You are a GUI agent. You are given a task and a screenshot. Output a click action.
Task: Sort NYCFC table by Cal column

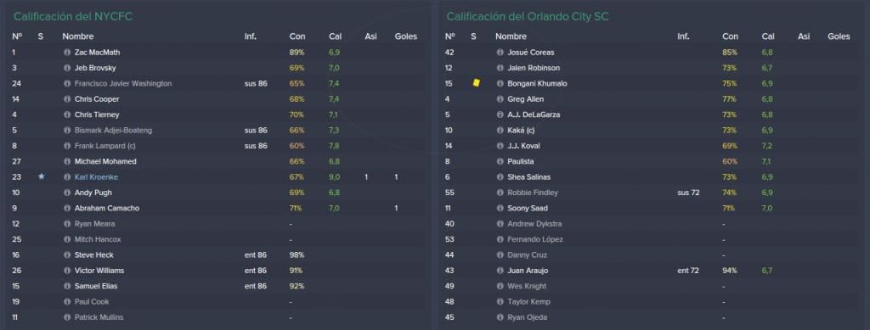point(335,36)
